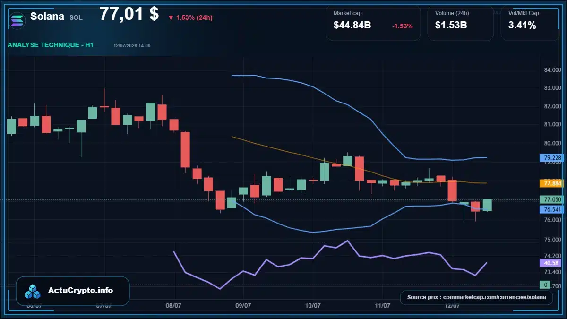Click the 81.000 price axis label
567x319 pixels.
(552, 125)
